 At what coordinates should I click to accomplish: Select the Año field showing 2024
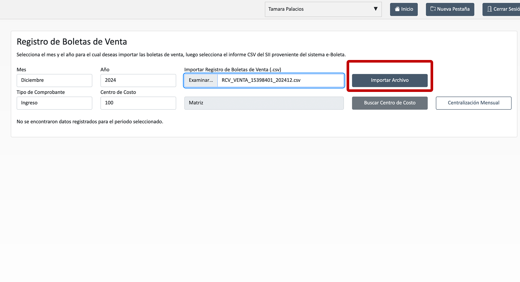pos(138,80)
